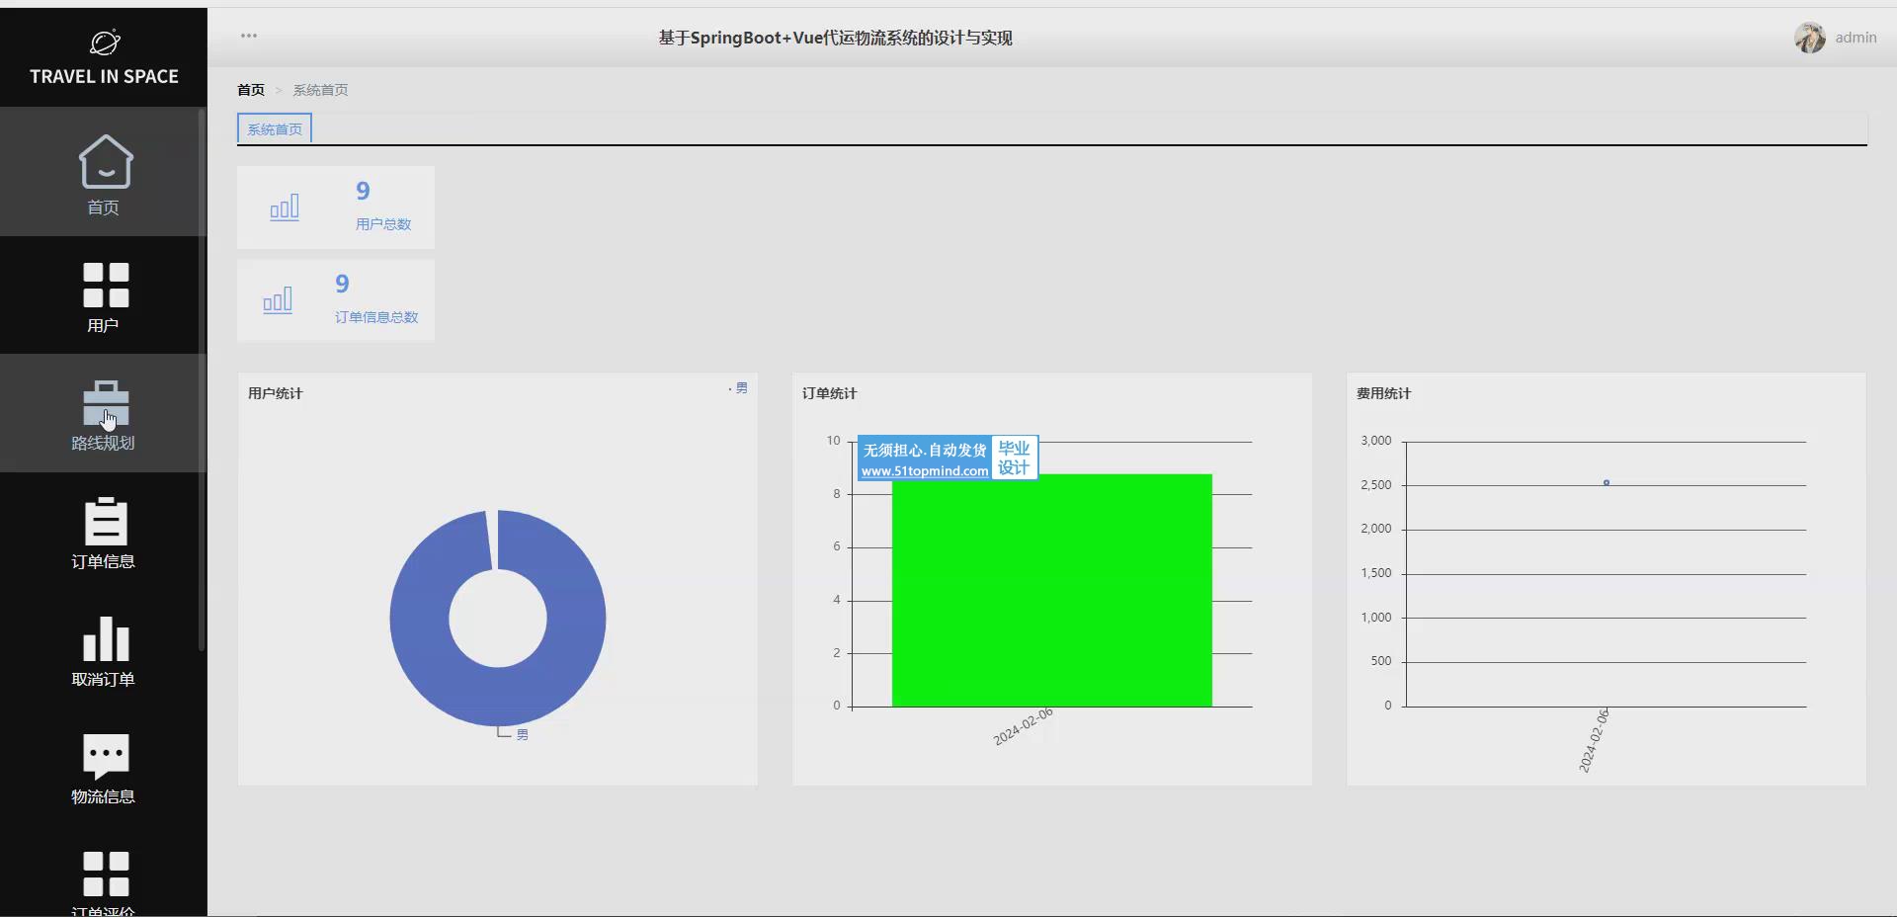Click the green bar in 订单统计 chart
This screenshot has height=917, width=1897.
click(1052, 590)
